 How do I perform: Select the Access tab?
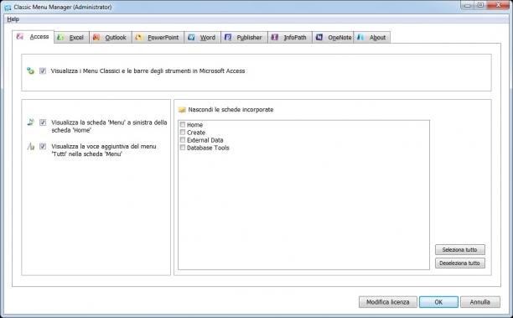click(x=33, y=37)
